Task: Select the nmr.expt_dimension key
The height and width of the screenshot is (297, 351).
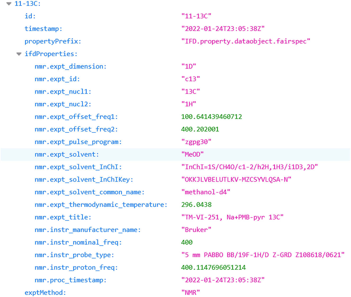Action: click(x=70, y=66)
